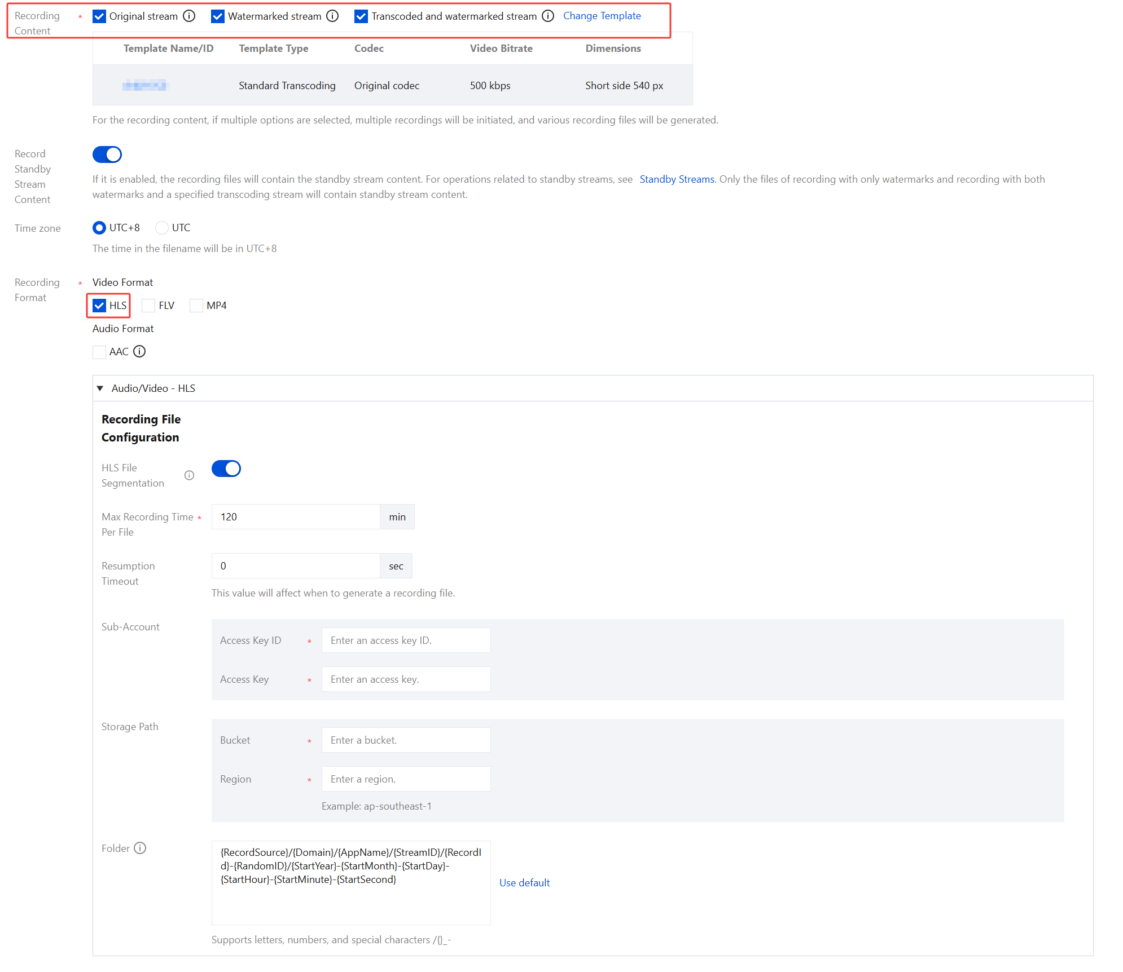
Task: Click info icon beside Watermarked stream
Action: pyautogui.click(x=333, y=16)
